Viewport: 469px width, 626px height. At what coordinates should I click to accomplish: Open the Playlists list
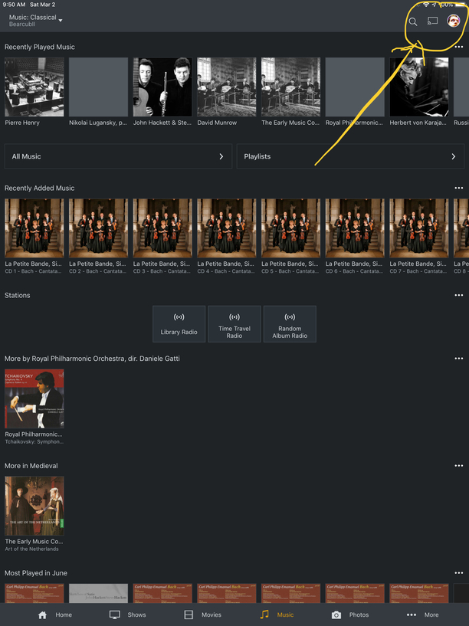pos(350,156)
